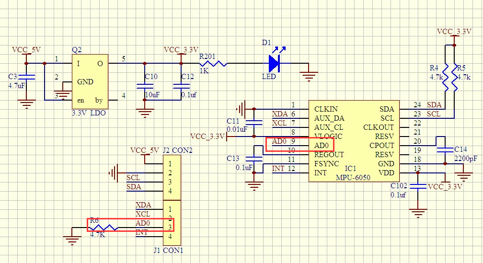The image size is (483, 263).
Task: Click the C14 2200pF capacitor symbol
Action: click(x=445, y=150)
